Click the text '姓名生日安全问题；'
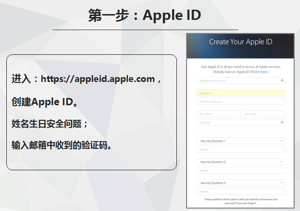This screenshot has width=300, height=211. coord(50,124)
